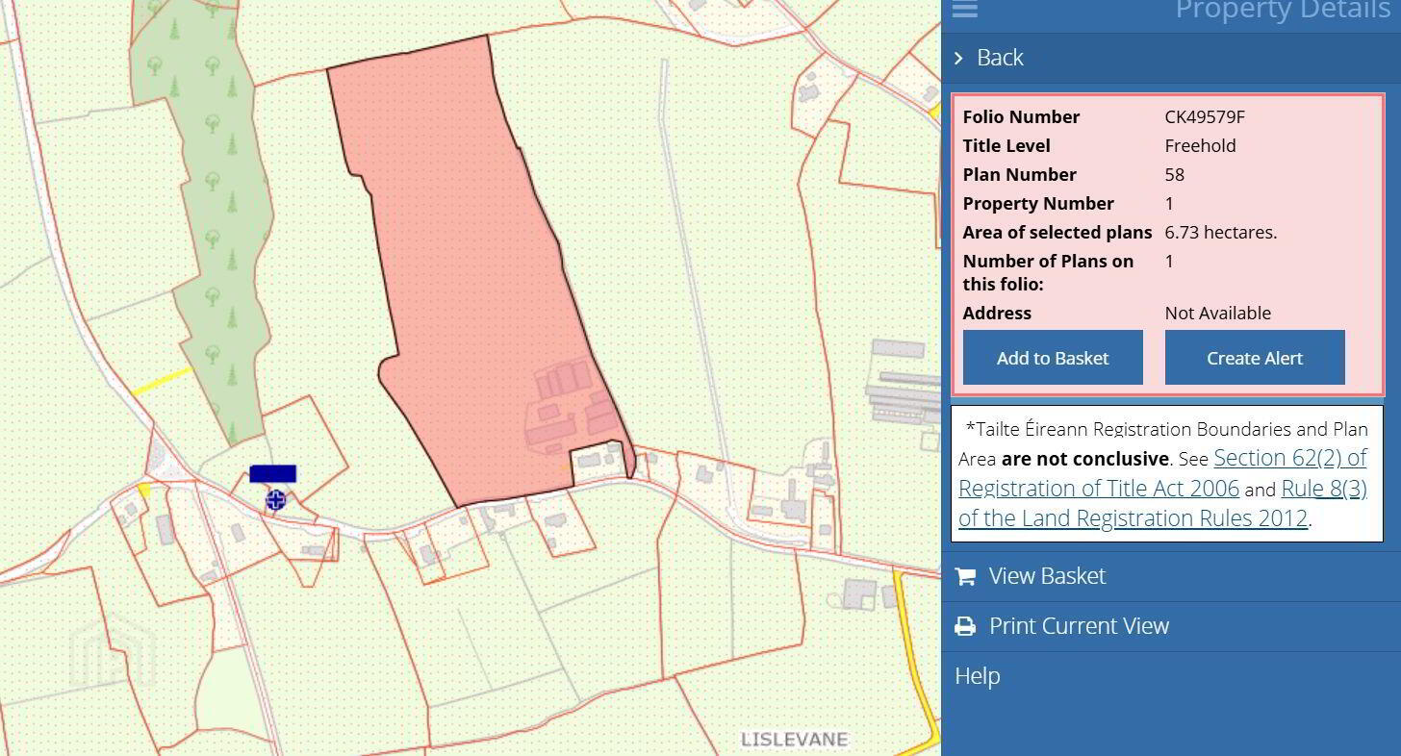The width and height of the screenshot is (1401, 756).
Task: Select folio number CK49579F text
Action: (1205, 117)
